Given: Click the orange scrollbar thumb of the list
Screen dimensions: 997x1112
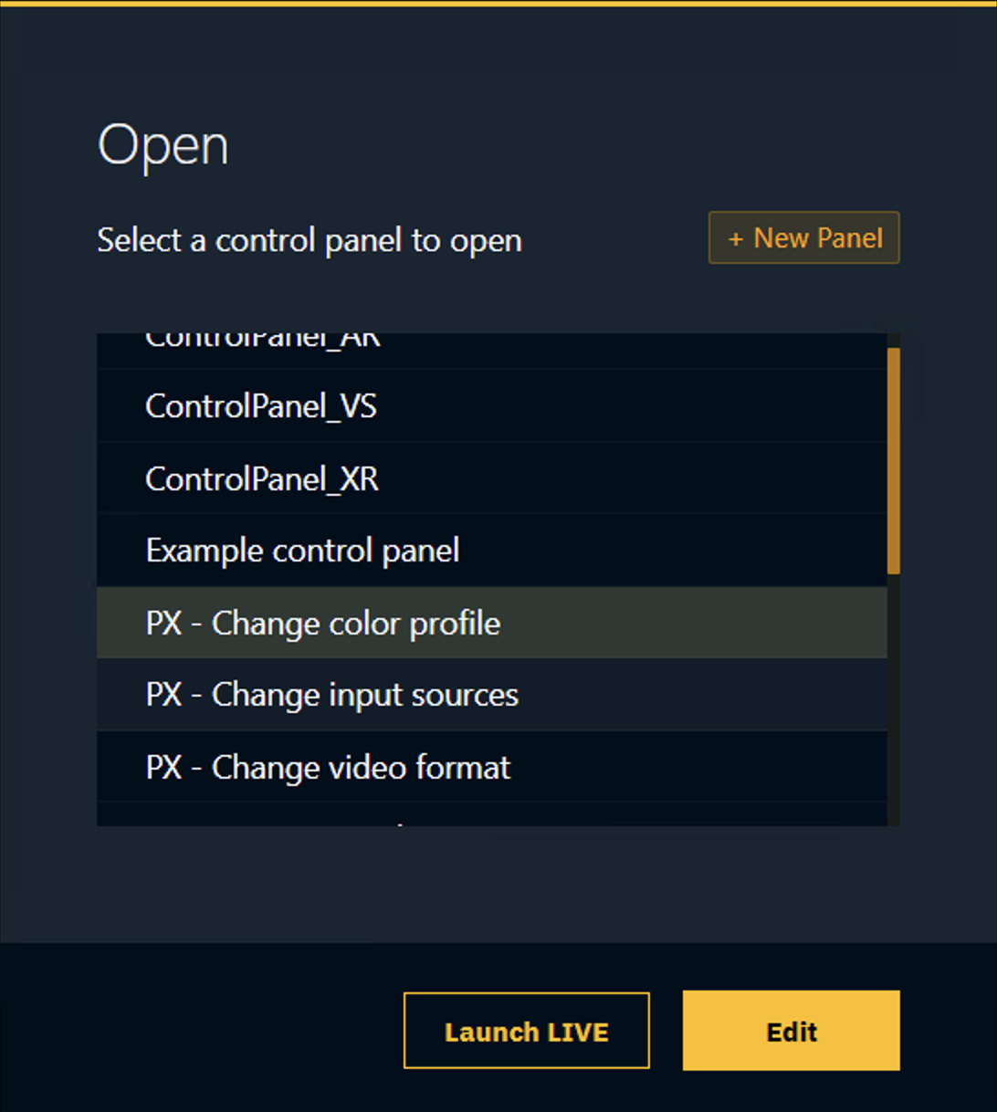Looking at the screenshot, I should [x=894, y=461].
